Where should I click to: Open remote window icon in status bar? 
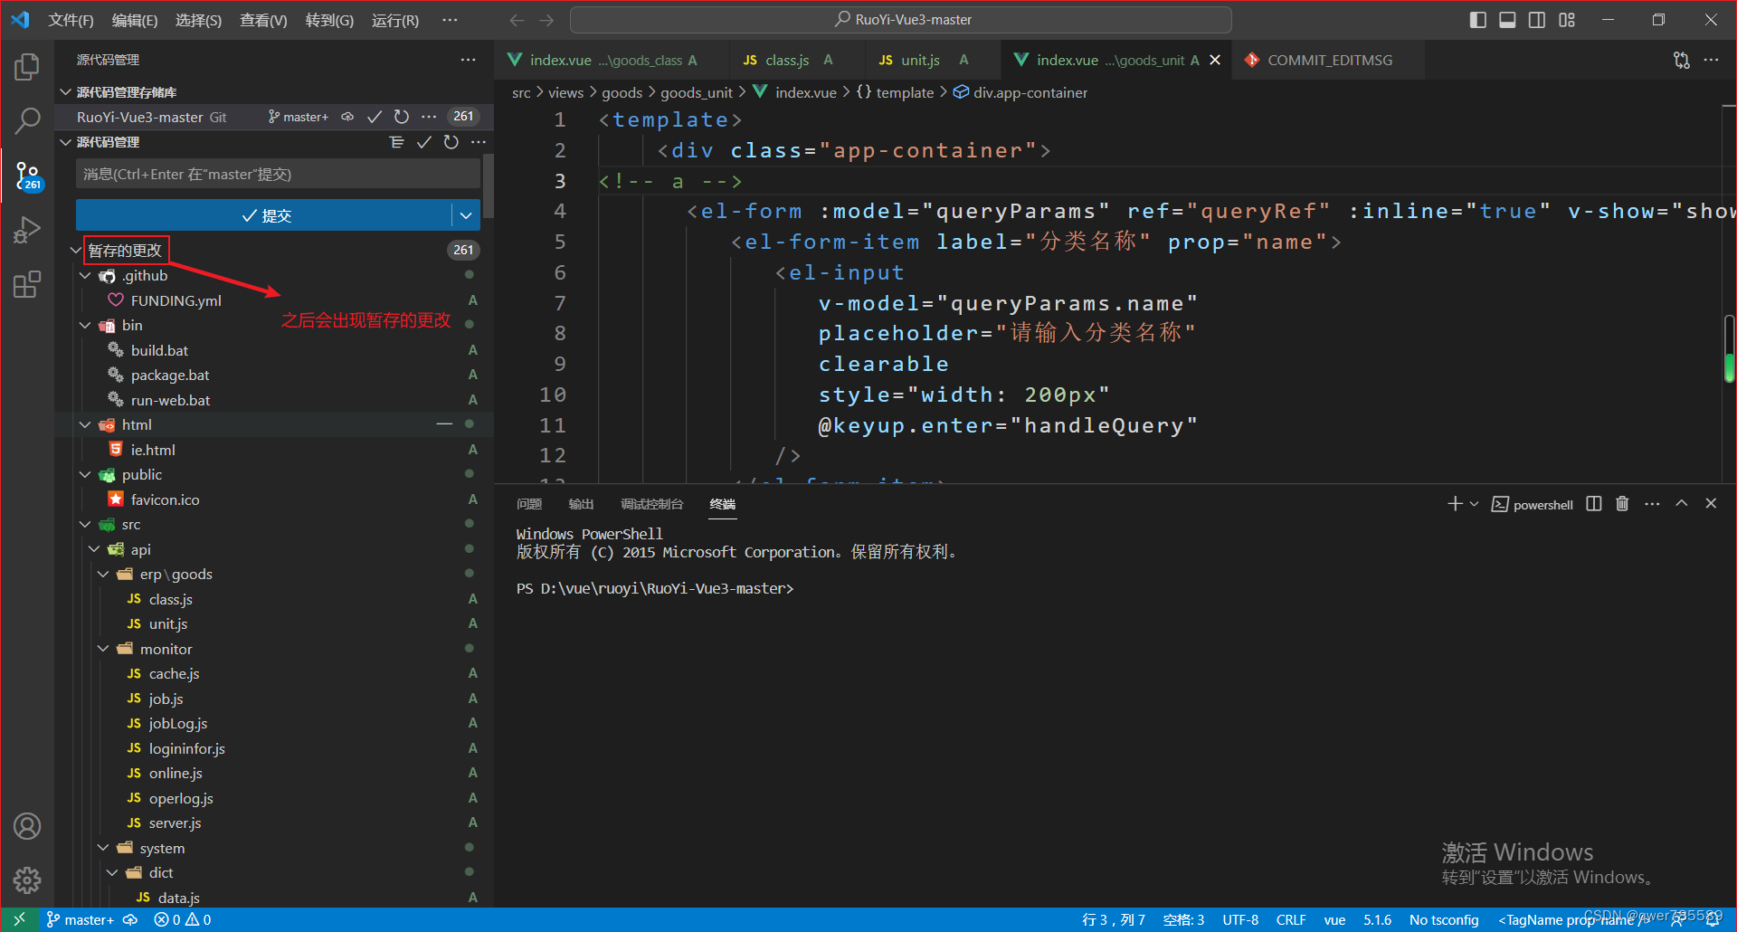[19, 919]
